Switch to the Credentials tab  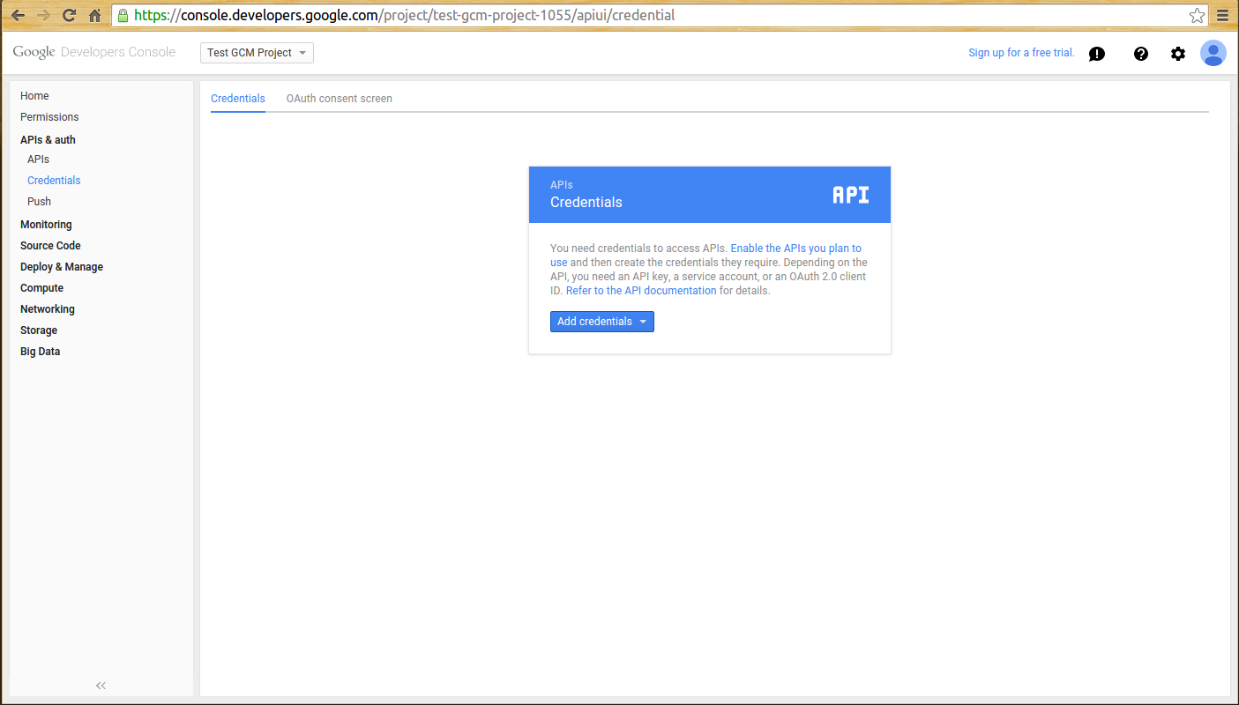tap(238, 99)
